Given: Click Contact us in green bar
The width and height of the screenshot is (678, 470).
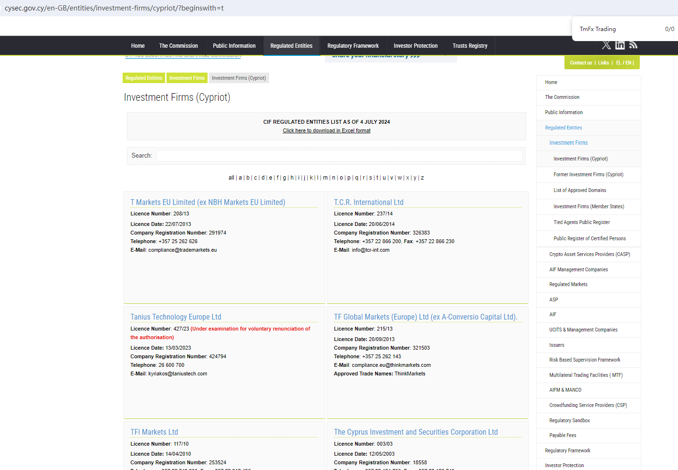Looking at the screenshot, I should click(581, 63).
